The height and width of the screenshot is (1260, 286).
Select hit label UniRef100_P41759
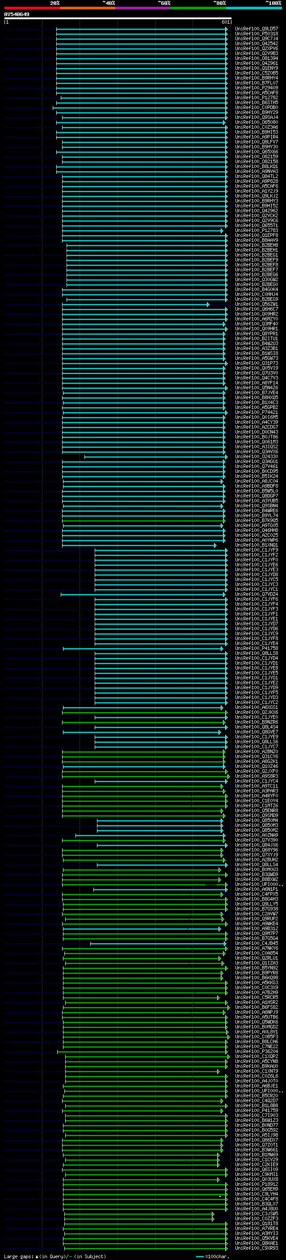256,1110
